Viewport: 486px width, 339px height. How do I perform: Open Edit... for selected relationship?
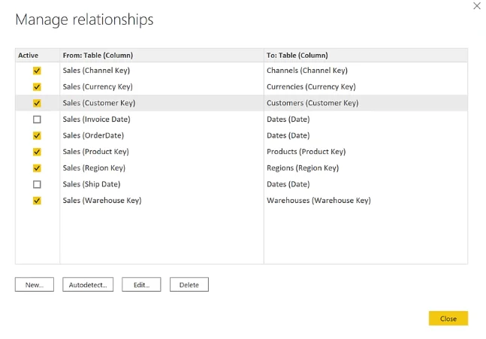141,285
